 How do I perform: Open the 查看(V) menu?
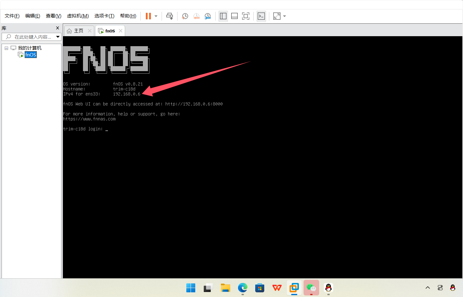point(54,16)
